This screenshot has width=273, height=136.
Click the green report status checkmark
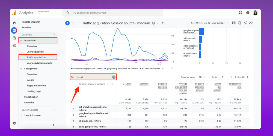pyautogui.click(x=153, y=23)
